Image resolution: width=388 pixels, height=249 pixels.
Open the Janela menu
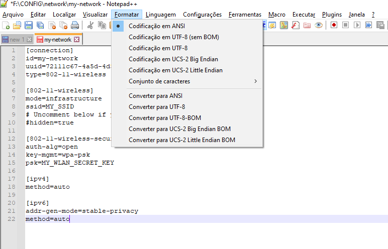point(356,15)
